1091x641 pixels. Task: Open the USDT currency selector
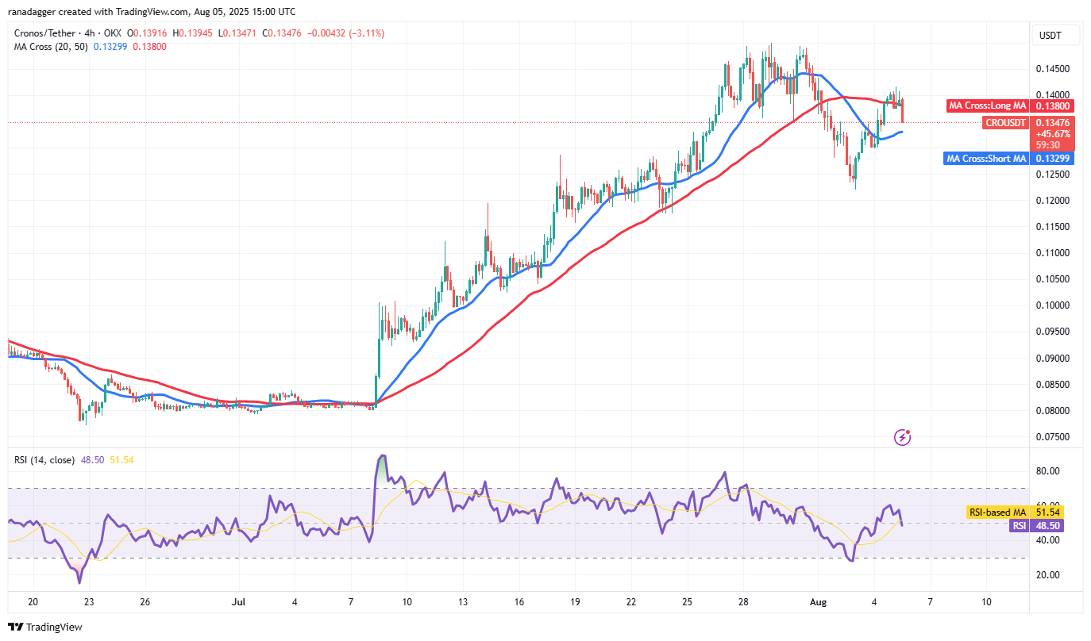click(x=1049, y=36)
